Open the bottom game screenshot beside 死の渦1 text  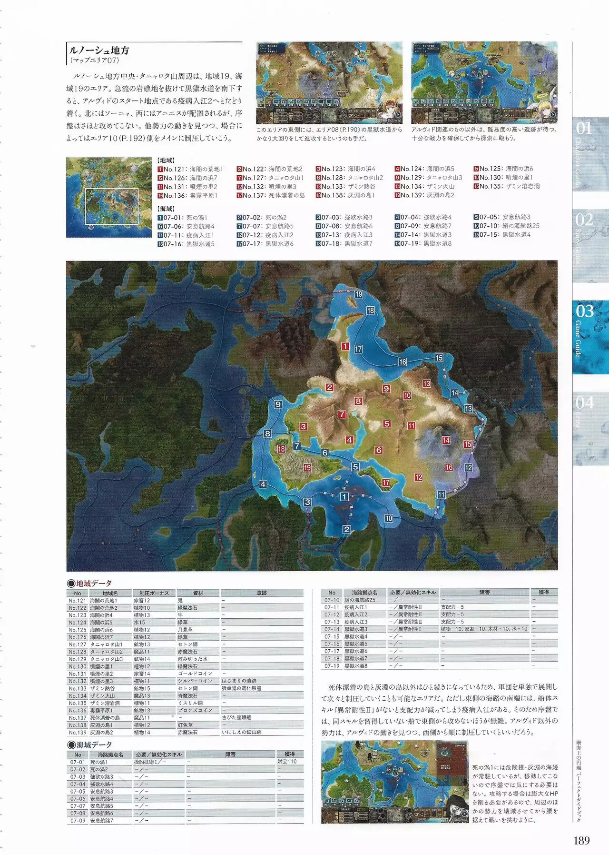click(x=394, y=782)
